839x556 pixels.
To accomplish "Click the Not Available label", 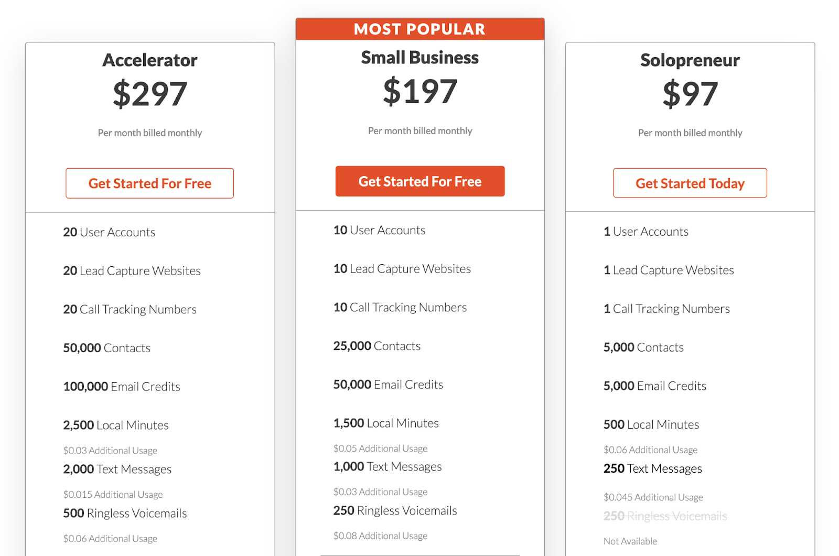I will pyautogui.click(x=630, y=541).
